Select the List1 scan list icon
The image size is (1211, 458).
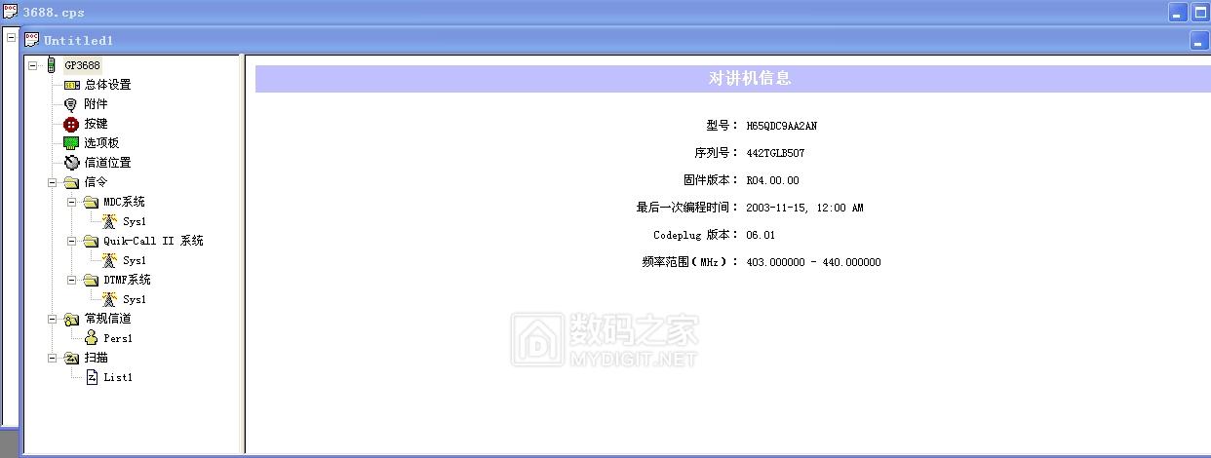point(92,377)
